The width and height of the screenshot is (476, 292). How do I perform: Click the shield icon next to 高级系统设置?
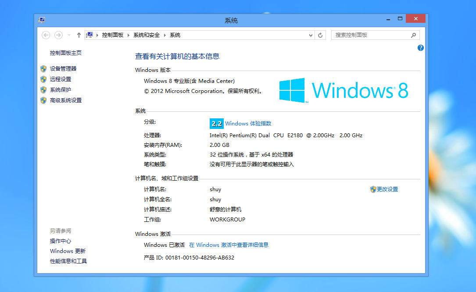[43, 100]
